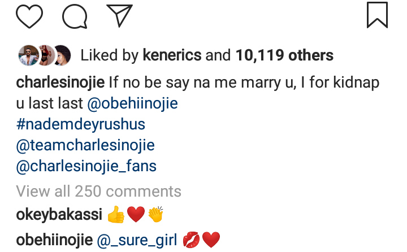Visit the @teamcharlesinojie mention
407x252 pixels.
click(x=85, y=146)
